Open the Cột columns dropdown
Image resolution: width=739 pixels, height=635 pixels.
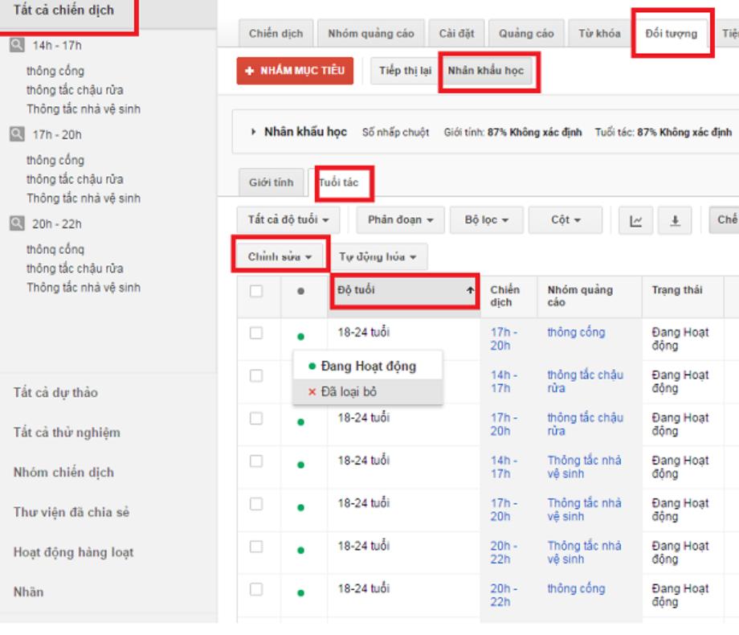click(565, 220)
